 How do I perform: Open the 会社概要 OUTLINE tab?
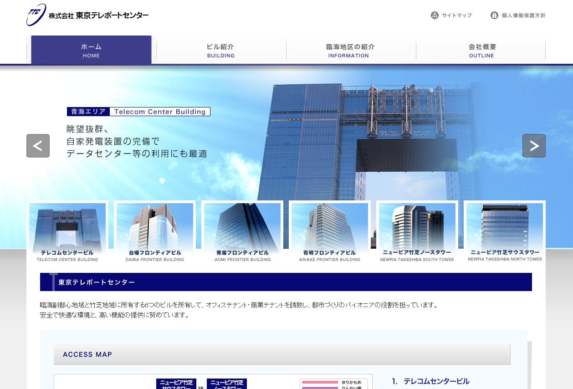pyautogui.click(x=481, y=50)
